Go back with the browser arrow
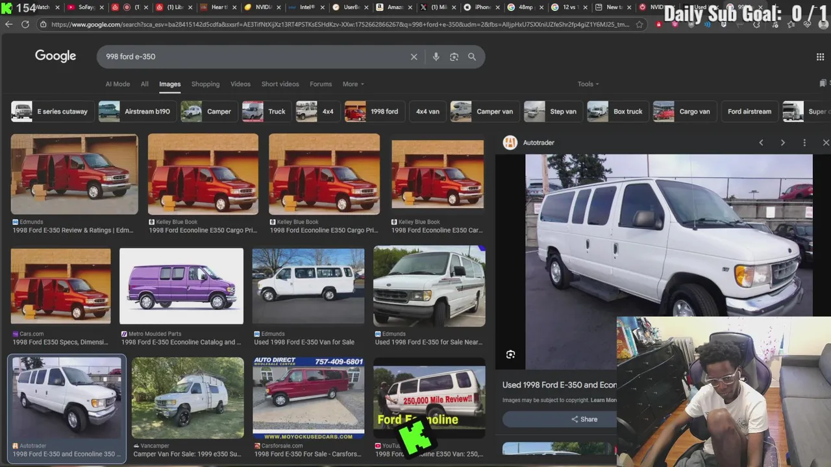 (8, 24)
